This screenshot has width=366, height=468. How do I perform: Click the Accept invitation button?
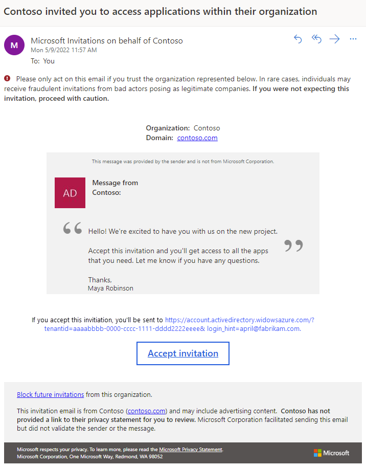[x=182, y=353]
